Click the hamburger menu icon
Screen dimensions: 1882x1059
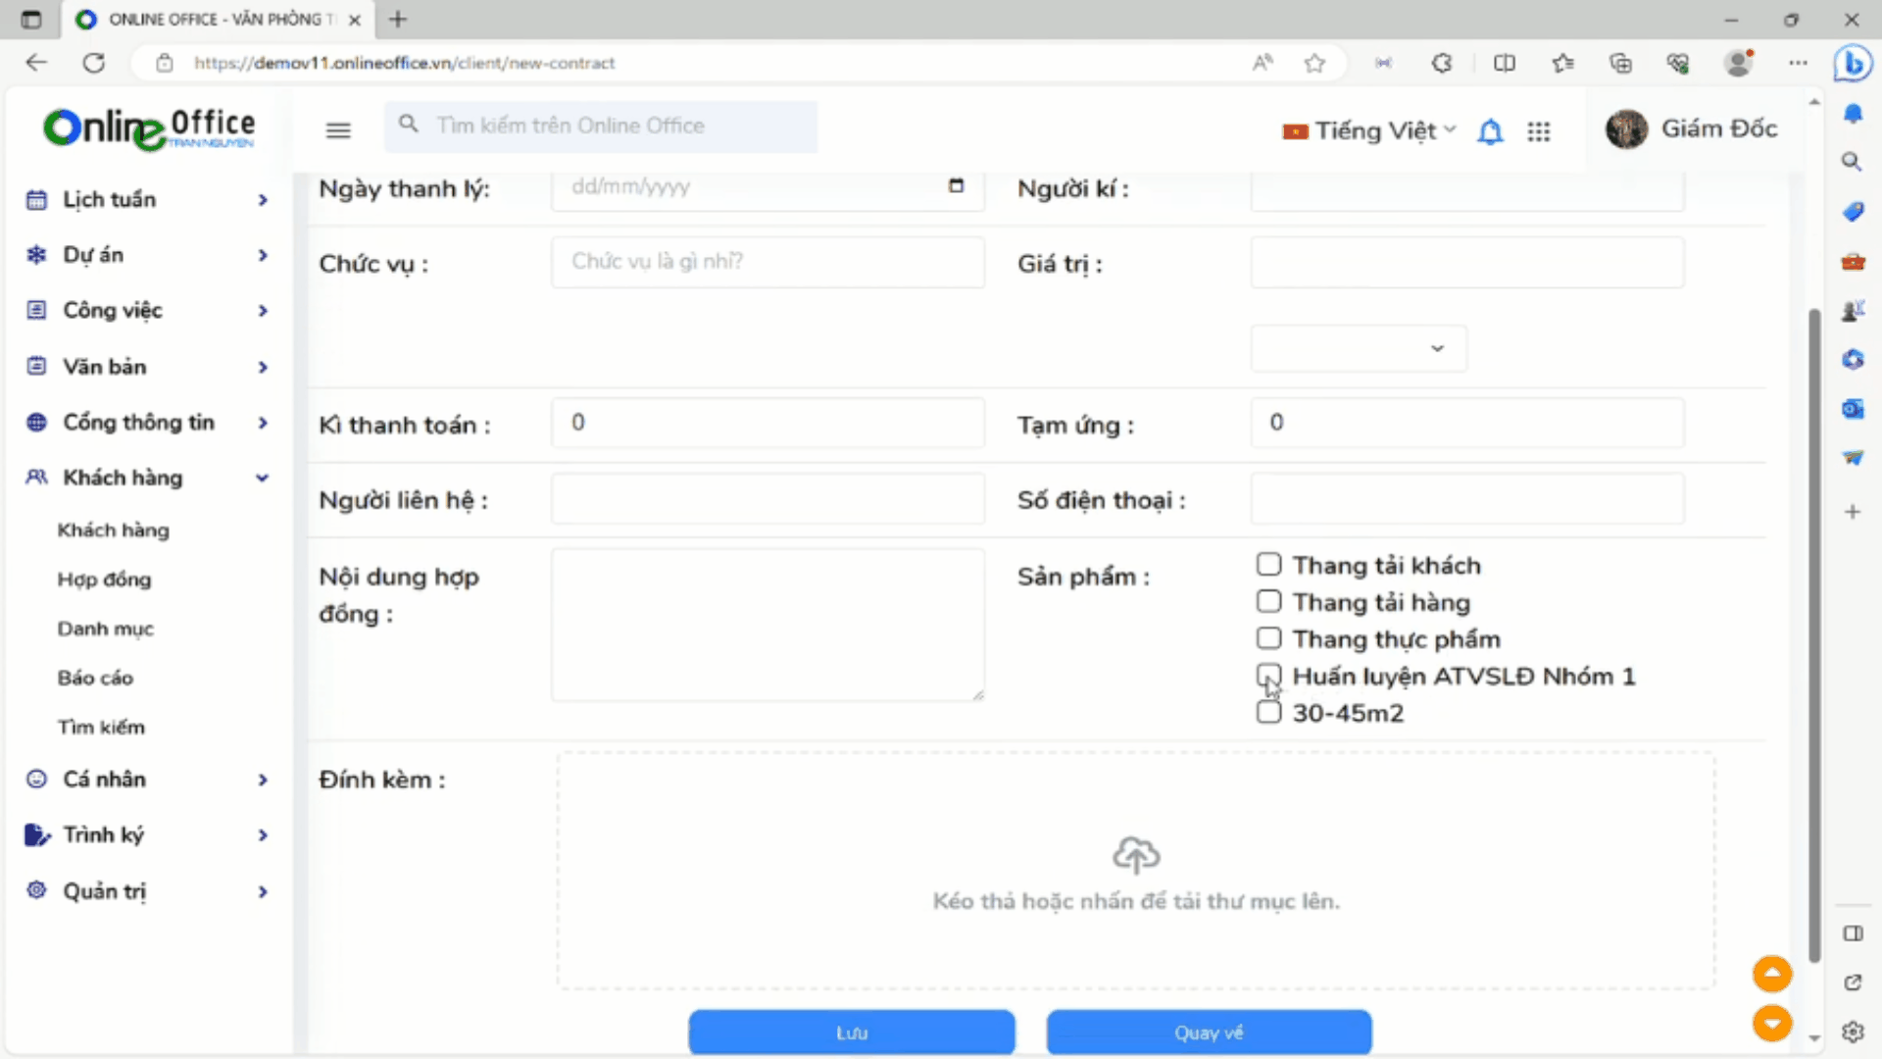(x=338, y=129)
